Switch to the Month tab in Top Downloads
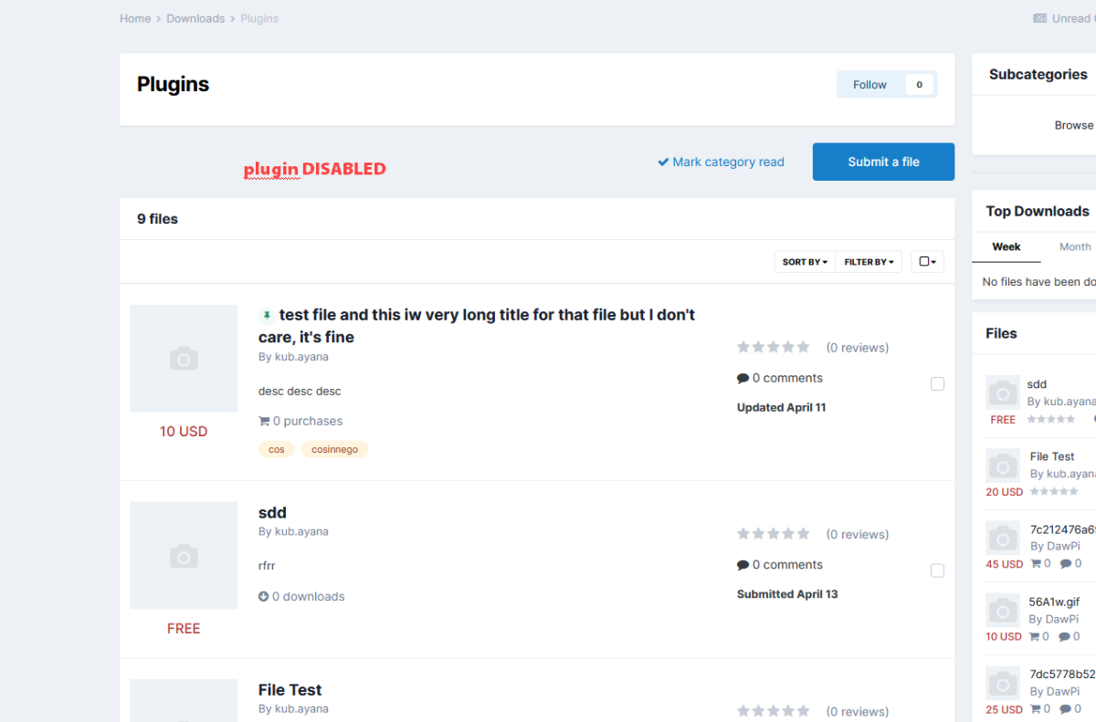 pyautogui.click(x=1074, y=247)
